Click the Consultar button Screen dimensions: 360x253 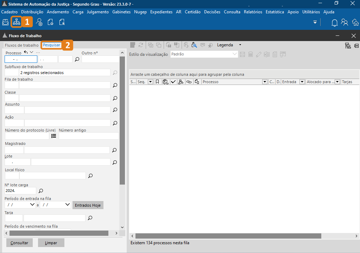coord(19,243)
